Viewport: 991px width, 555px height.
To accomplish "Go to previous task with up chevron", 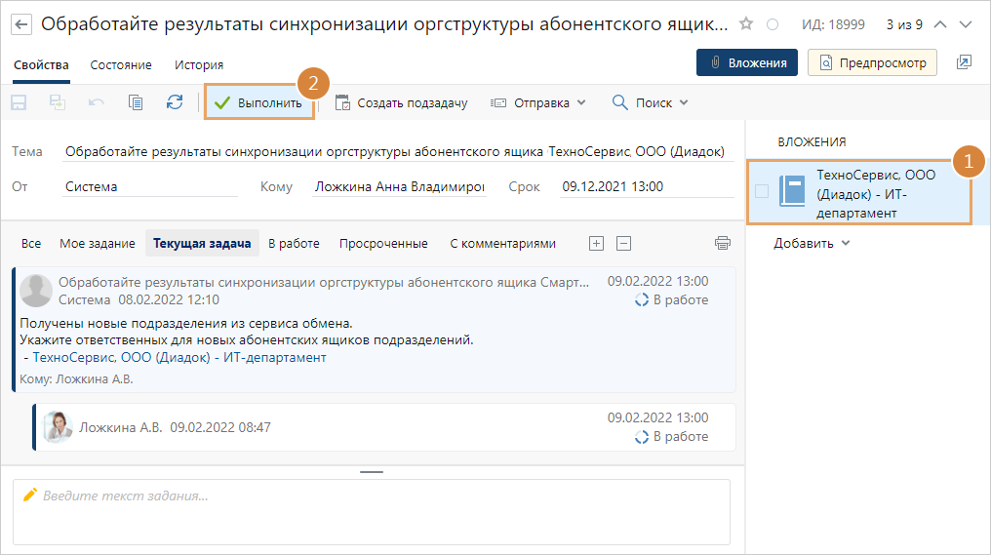I will pyautogui.click(x=940, y=23).
